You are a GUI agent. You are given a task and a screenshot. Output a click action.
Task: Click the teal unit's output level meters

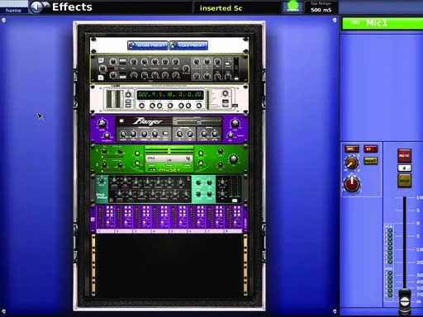click(234, 187)
